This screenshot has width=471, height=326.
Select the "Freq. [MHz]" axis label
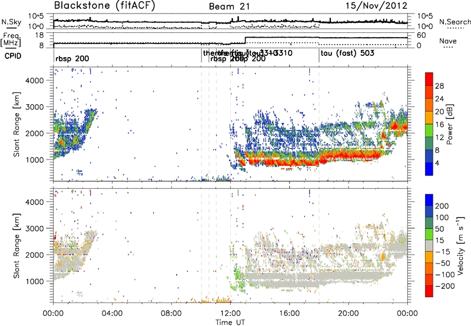[11, 39]
